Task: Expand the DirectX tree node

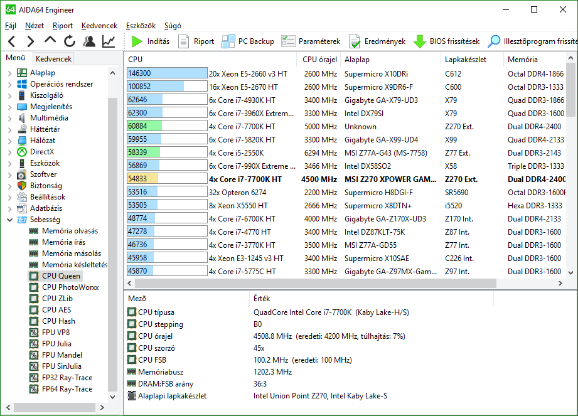Action: (x=10, y=152)
